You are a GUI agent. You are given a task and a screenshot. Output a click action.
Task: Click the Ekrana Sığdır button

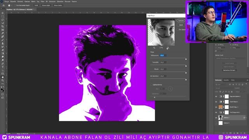(x=46, y=5)
